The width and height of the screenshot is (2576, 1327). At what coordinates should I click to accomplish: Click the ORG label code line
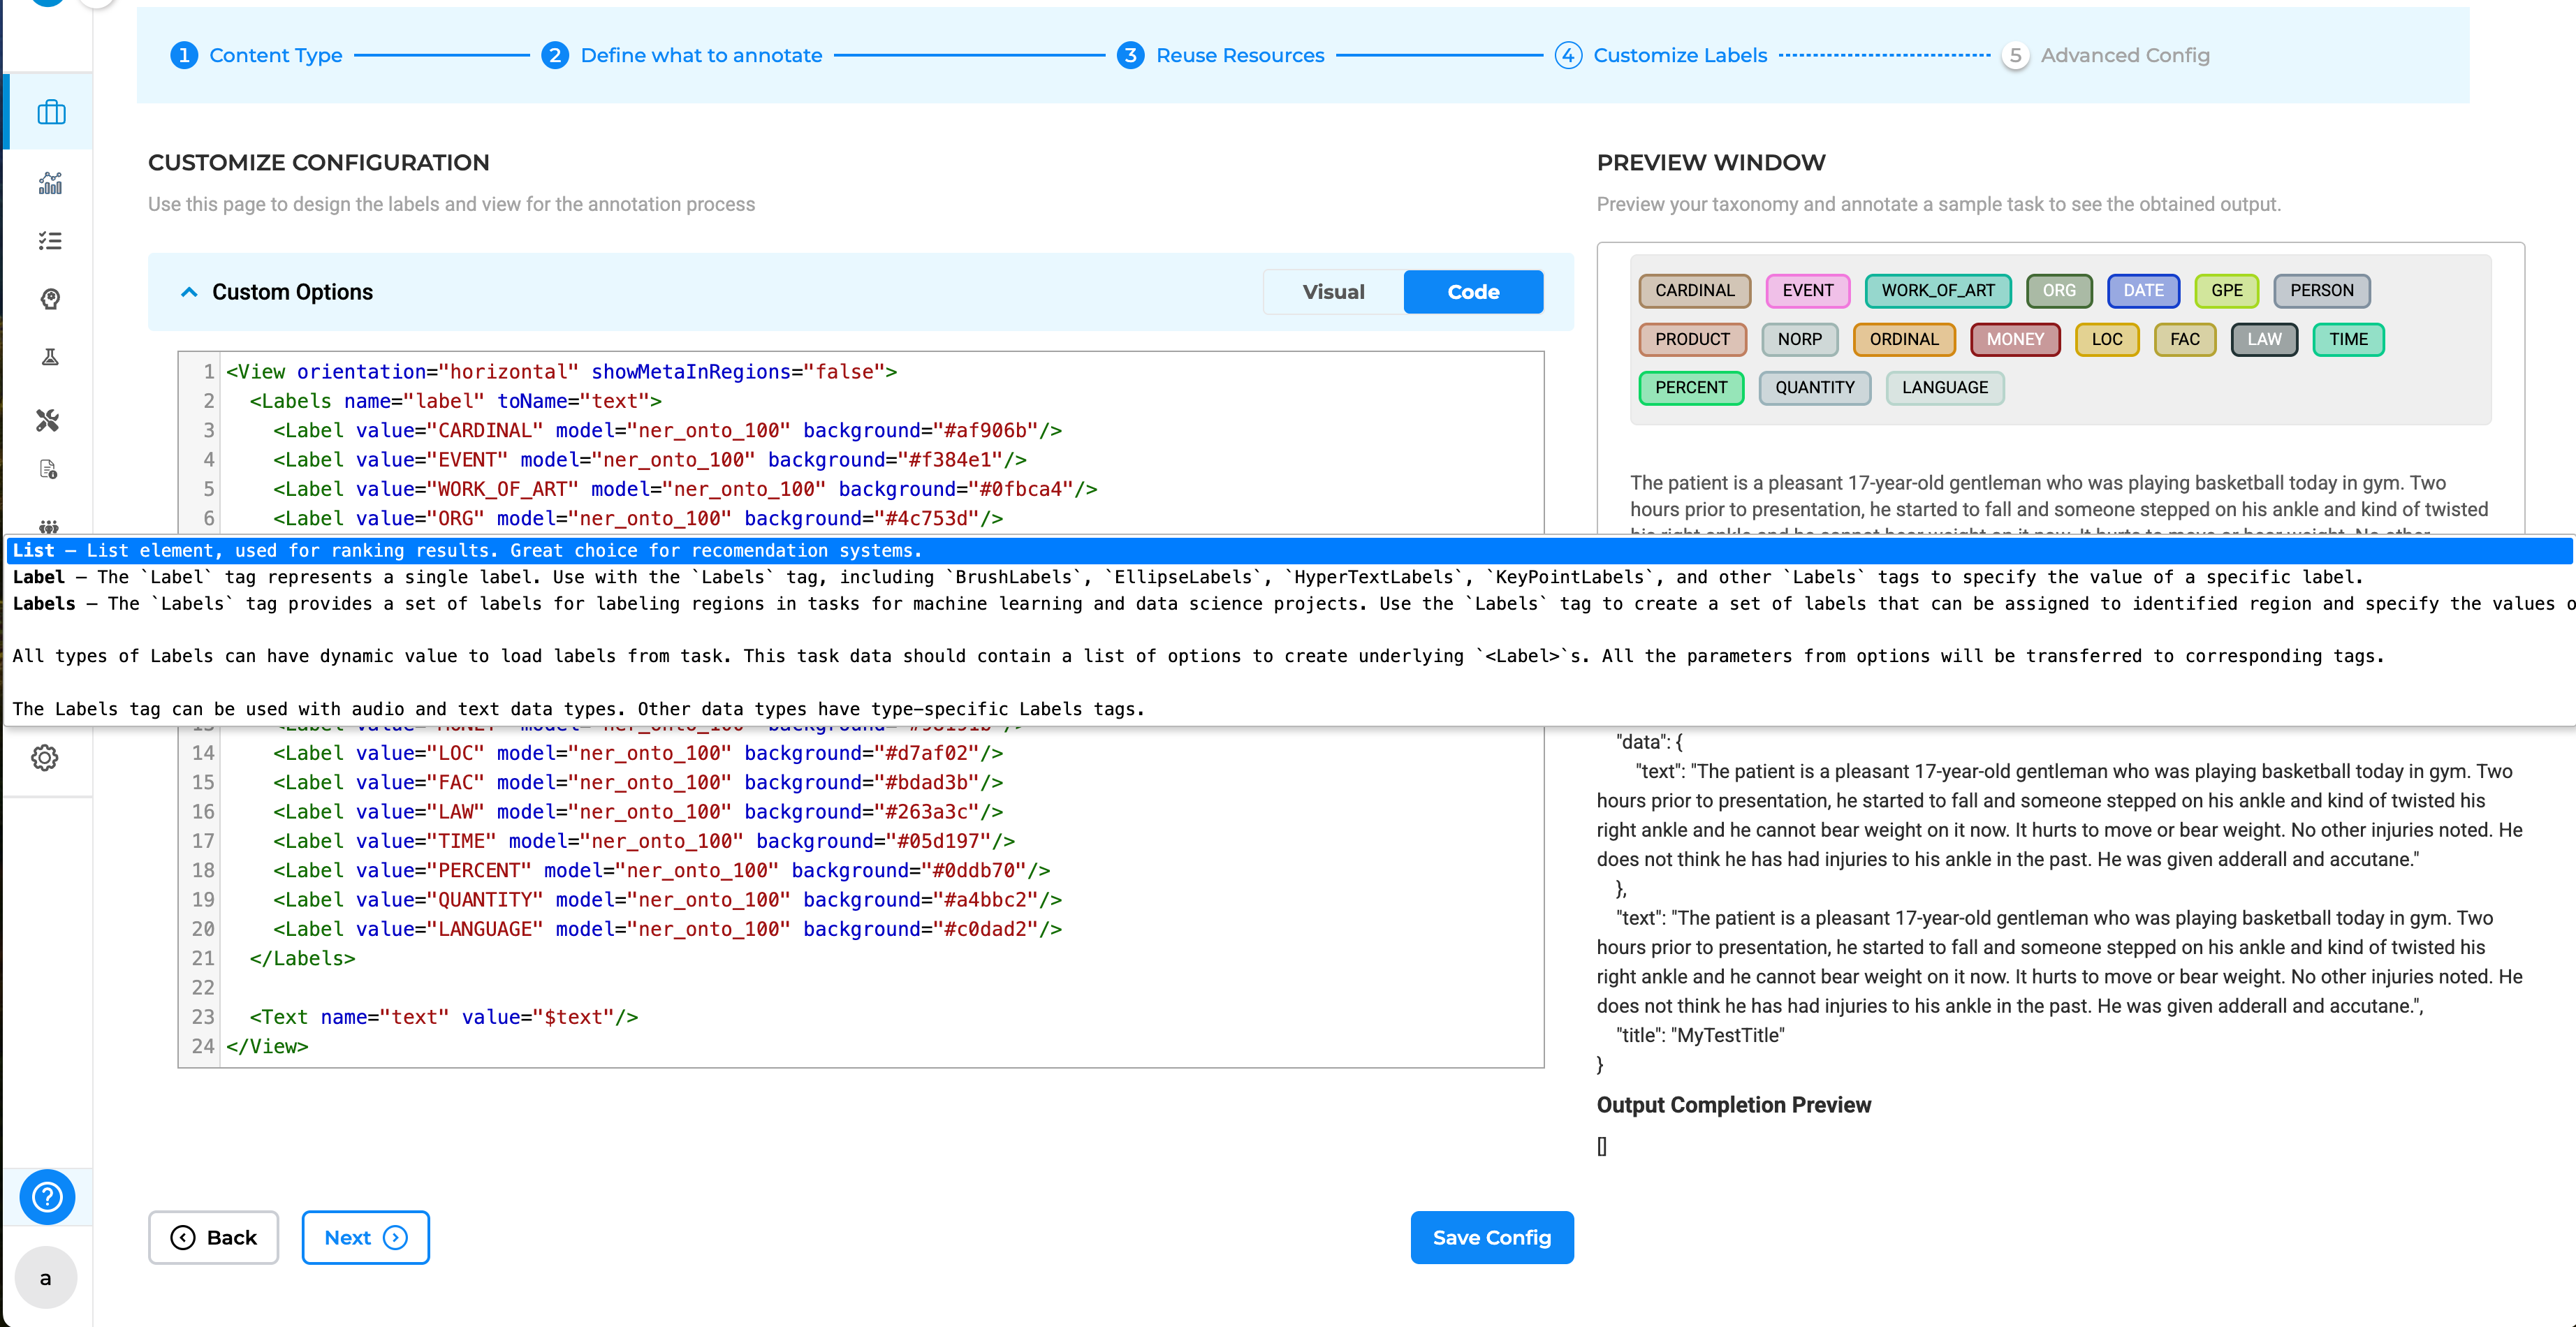pyautogui.click(x=637, y=518)
